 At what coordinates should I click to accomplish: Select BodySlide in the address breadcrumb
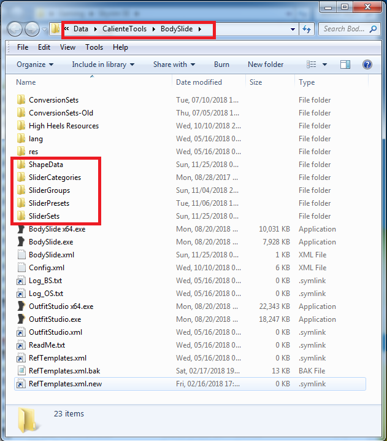click(x=177, y=29)
